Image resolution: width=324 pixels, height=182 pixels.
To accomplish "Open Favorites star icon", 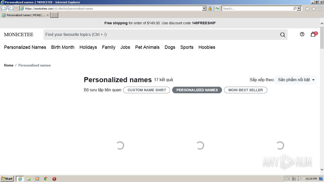I will [314, 9].
